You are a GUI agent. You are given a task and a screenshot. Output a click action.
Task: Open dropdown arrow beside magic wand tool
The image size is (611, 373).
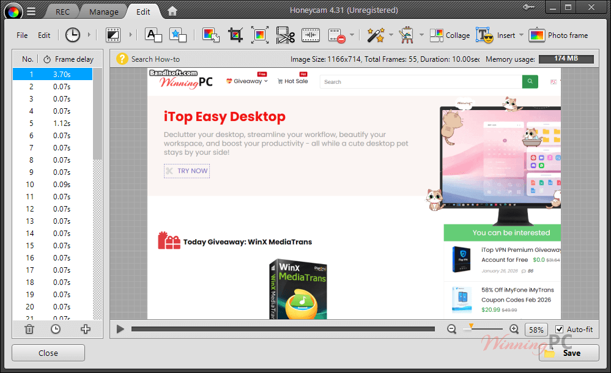(391, 35)
